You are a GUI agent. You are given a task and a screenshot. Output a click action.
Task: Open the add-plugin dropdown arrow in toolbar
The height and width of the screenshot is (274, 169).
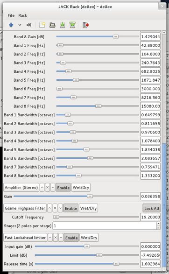click(x=20, y=25)
